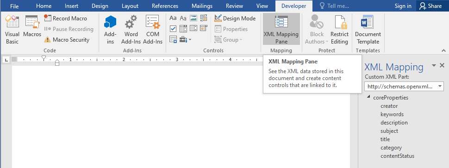The image size is (449, 168).
Task: Collapse the coreProperties tree node
Action: [x=368, y=97]
